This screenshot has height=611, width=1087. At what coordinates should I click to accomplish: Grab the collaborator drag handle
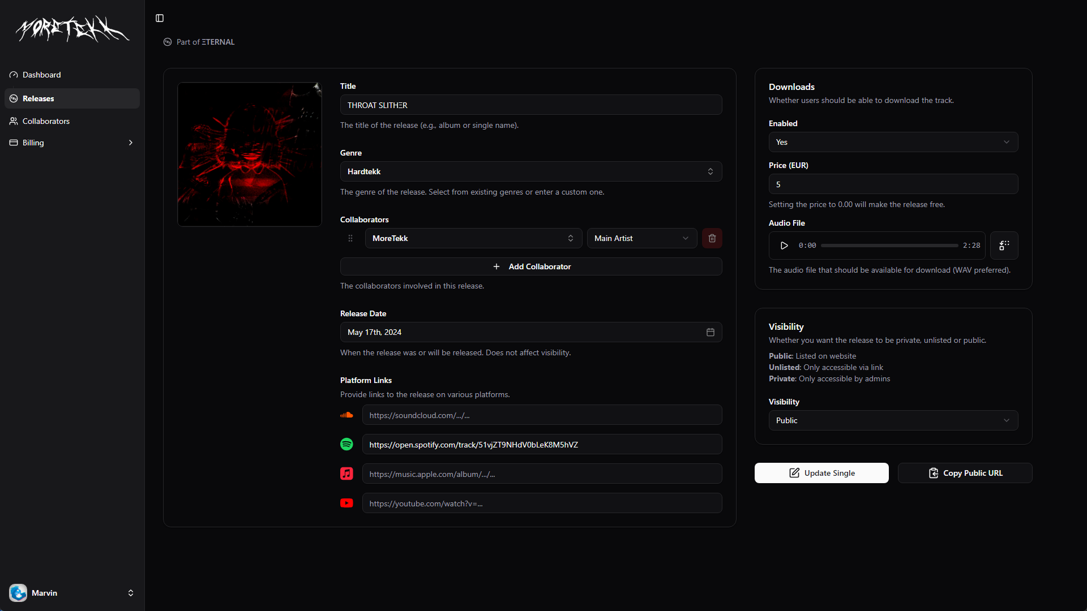click(x=350, y=238)
